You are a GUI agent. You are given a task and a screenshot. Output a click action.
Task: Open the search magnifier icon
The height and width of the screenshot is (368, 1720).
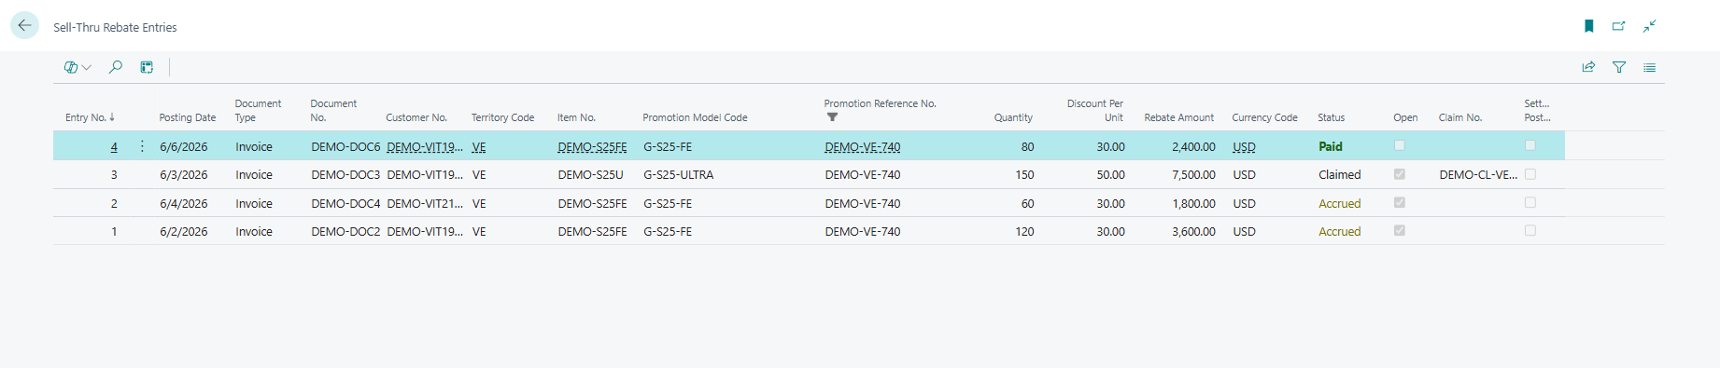click(x=116, y=67)
